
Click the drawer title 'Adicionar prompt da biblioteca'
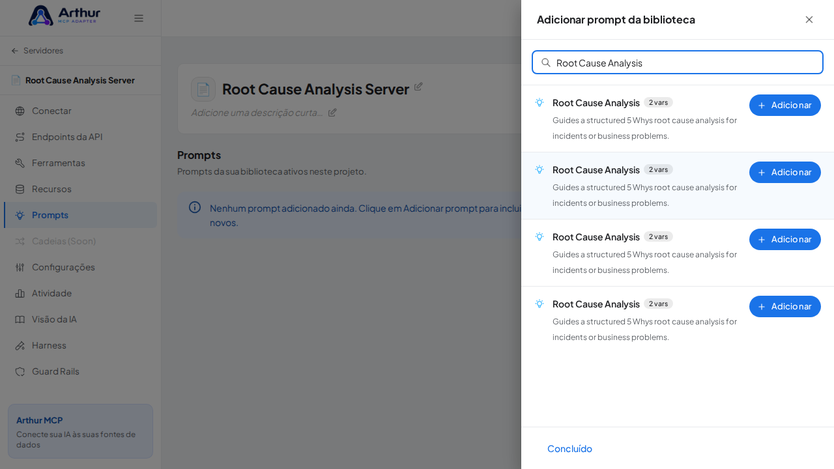(616, 20)
